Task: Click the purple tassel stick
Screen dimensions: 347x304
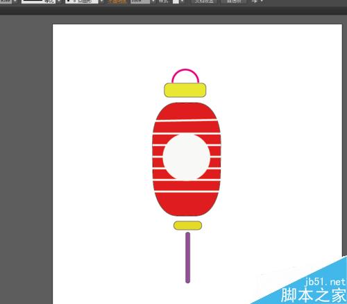Action: point(188,257)
